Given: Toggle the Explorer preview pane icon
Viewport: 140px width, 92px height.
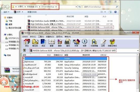Looking at the screenshot, I should pyautogui.click(x=110, y=12).
